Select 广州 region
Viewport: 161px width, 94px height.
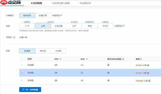(x=27, y=26)
